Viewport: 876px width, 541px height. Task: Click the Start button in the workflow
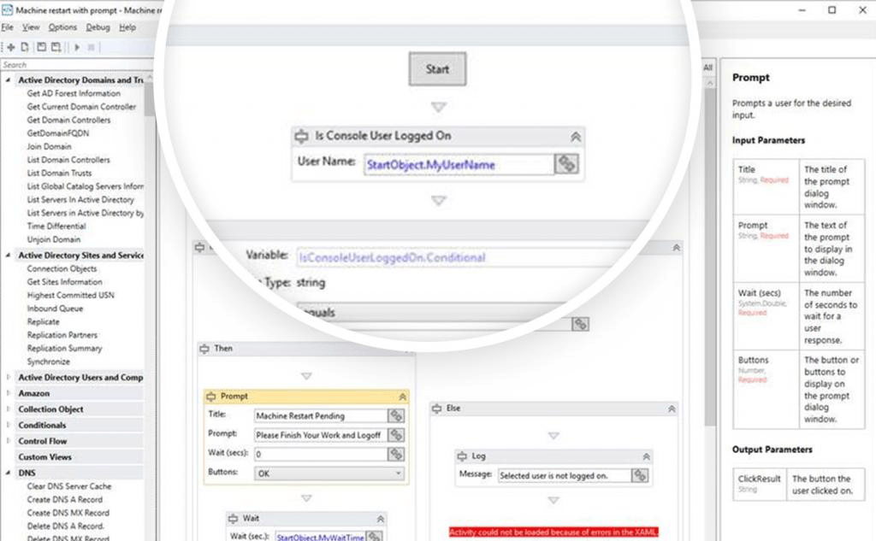point(437,68)
